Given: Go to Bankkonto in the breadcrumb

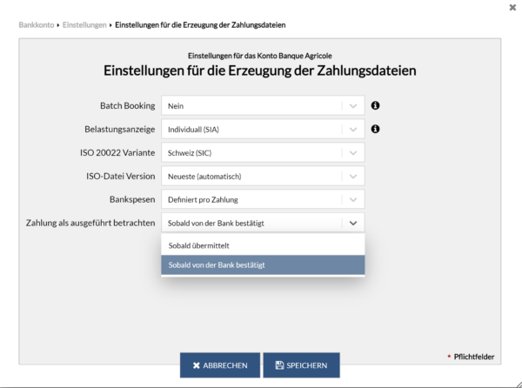Looking at the screenshot, I should [36, 24].
